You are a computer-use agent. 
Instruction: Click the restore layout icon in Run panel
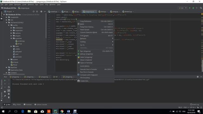click(5, 92)
